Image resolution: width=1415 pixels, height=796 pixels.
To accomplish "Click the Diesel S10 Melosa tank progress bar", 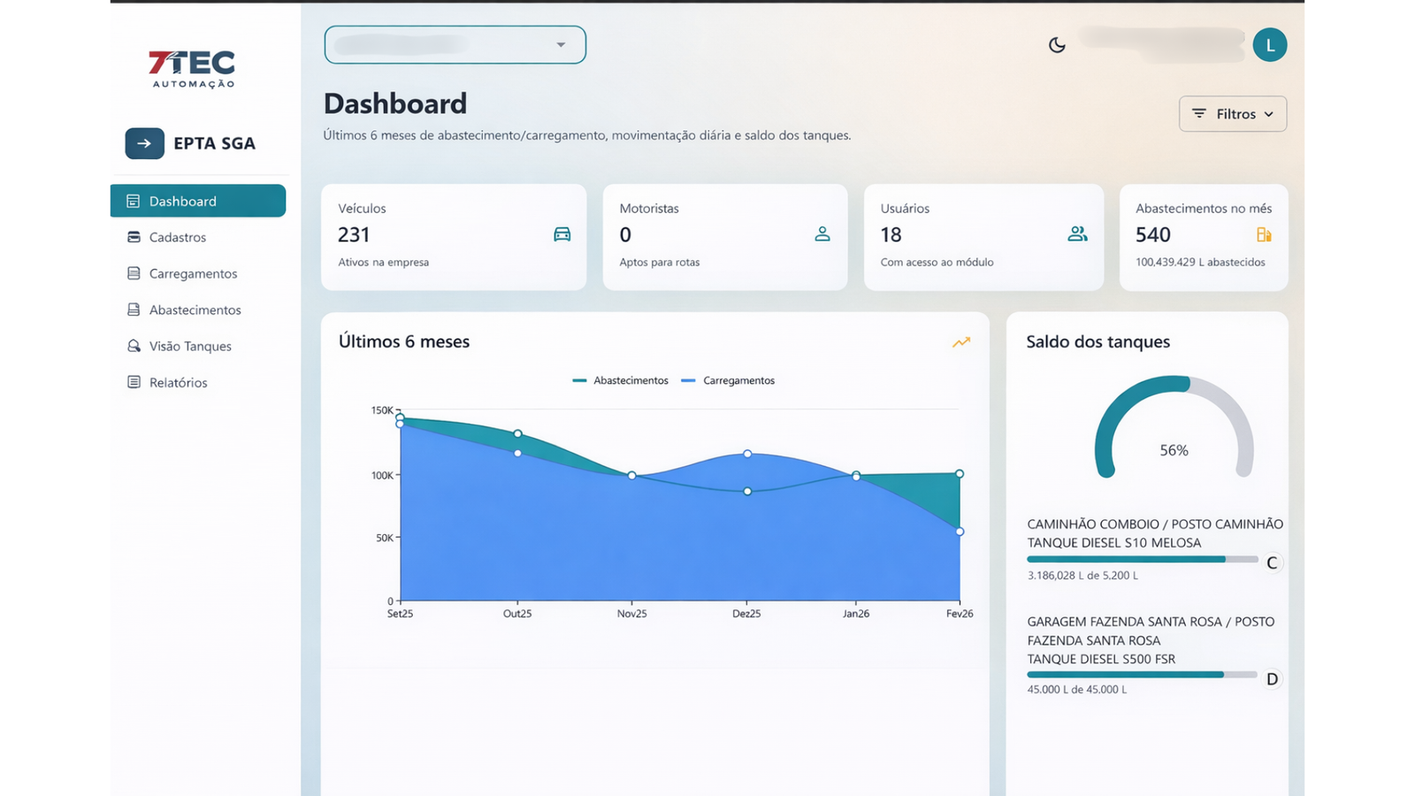I will coord(1141,560).
